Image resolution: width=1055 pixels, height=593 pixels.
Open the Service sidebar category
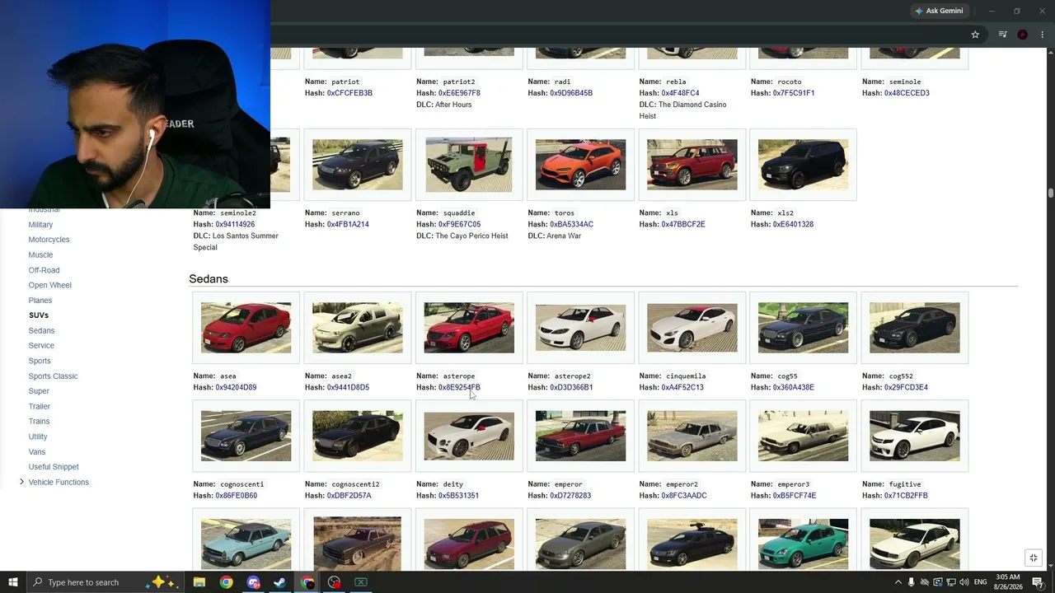coord(41,346)
